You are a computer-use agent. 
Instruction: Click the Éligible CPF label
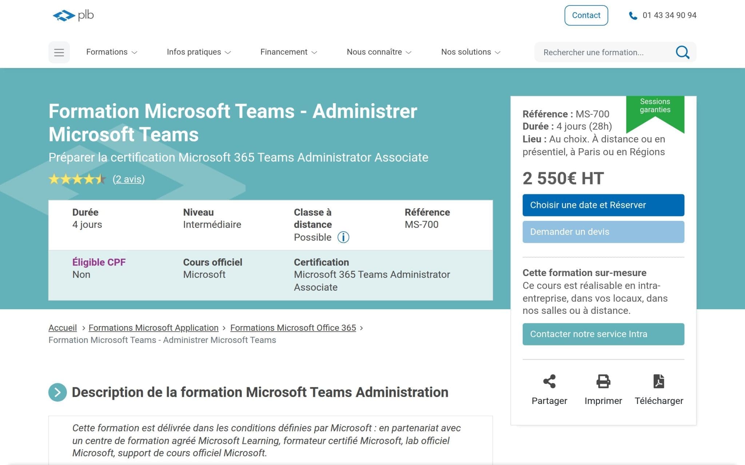coord(99,262)
